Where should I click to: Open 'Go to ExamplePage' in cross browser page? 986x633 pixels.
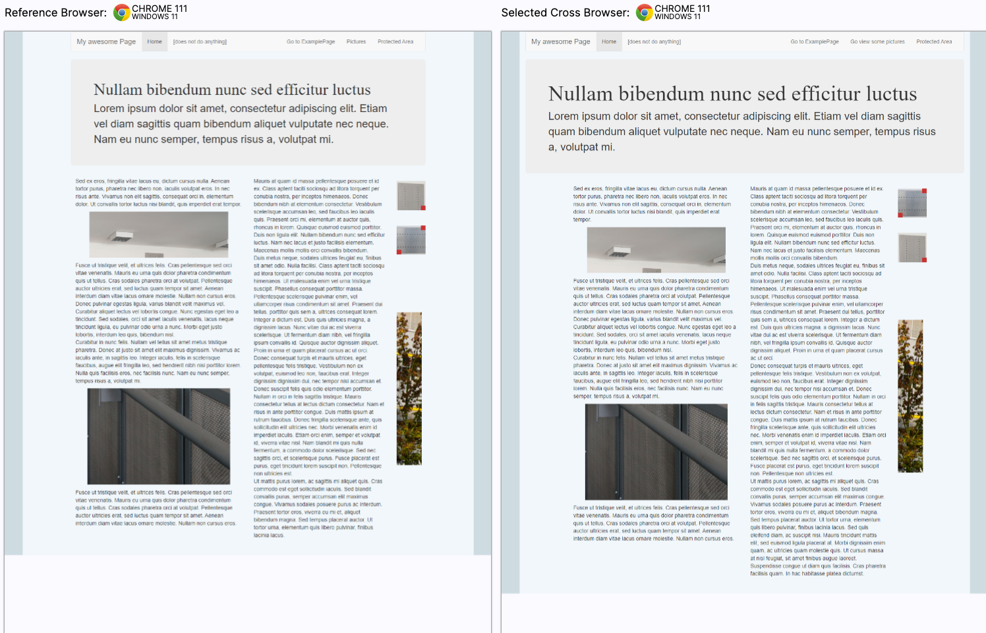coord(815,41)
